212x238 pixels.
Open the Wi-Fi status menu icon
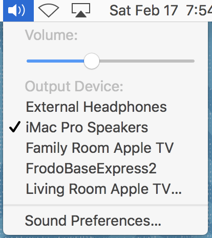coord(49,11)
